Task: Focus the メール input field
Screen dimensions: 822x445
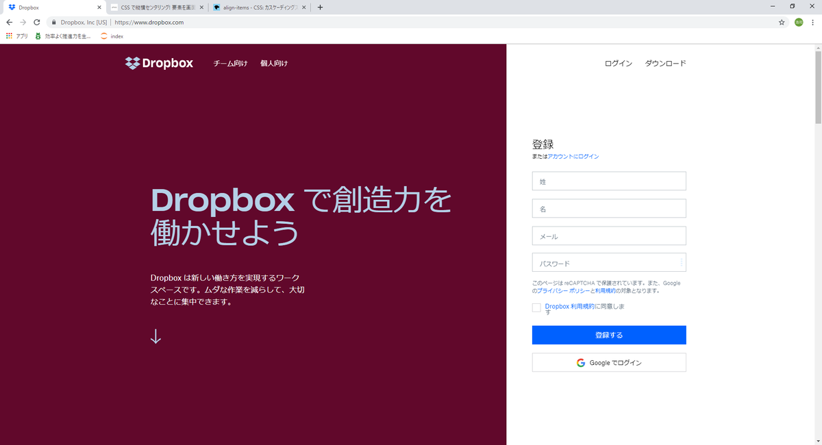Action: pyautogui.click(x=609, y=236)
